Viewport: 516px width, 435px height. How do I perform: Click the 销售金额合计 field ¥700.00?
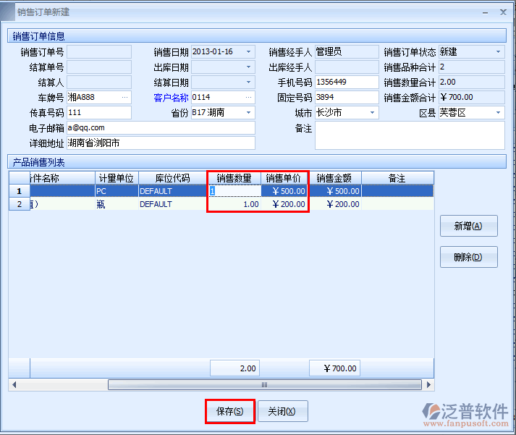(472, 98)
